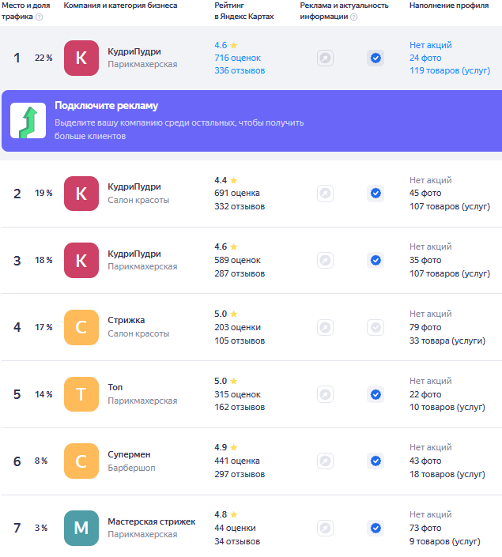This screenshot has height=557, width=502.
Task: Click '9 товаров (услуг)' text
Action: click(x=445, y=542)
